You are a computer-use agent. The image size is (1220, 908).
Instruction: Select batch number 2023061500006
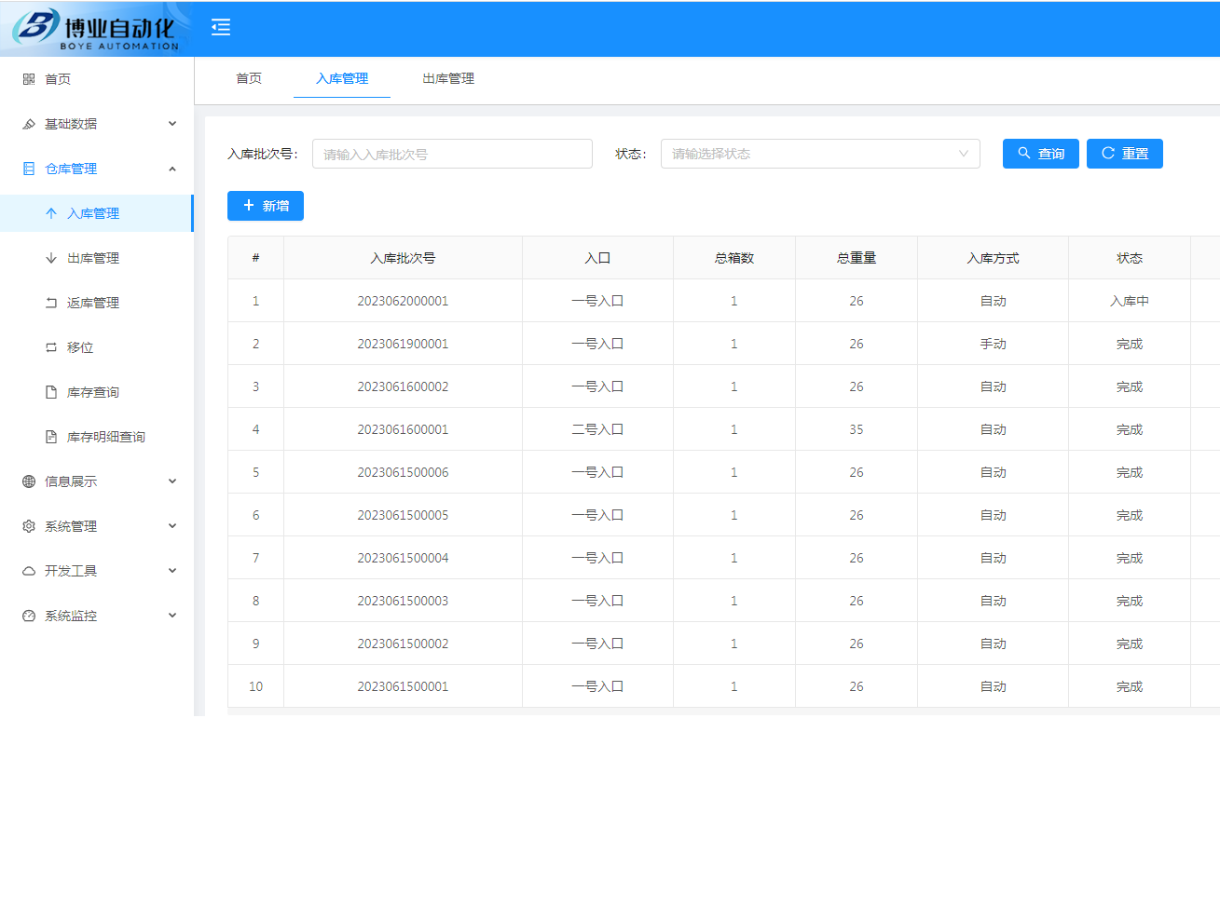[403, 472]
